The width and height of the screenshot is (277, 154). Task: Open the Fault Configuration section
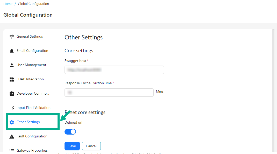(32, 136)
